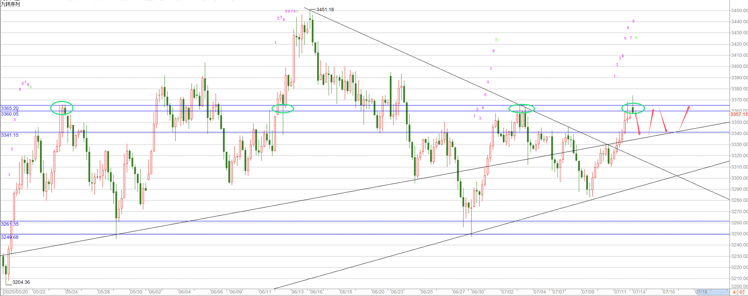Click the 3261.35 horizontal line label
Viewport: 748px width, 296px height.
pyautogui.click(x=10, y=224)
